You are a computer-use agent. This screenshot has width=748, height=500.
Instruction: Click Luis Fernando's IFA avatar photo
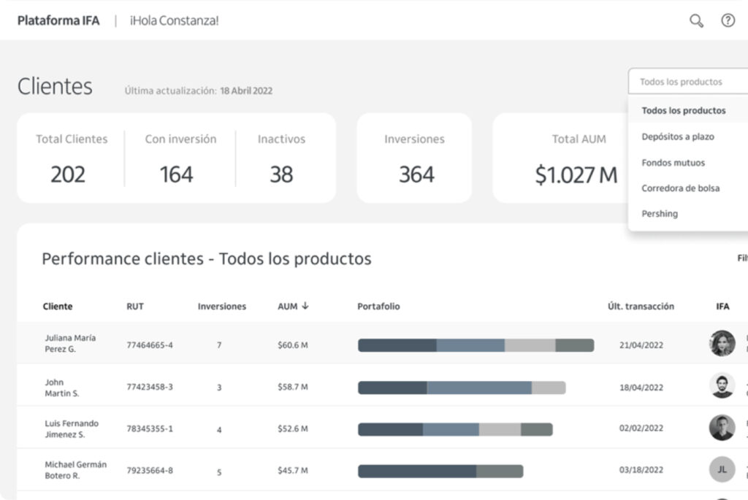point(722,428)
